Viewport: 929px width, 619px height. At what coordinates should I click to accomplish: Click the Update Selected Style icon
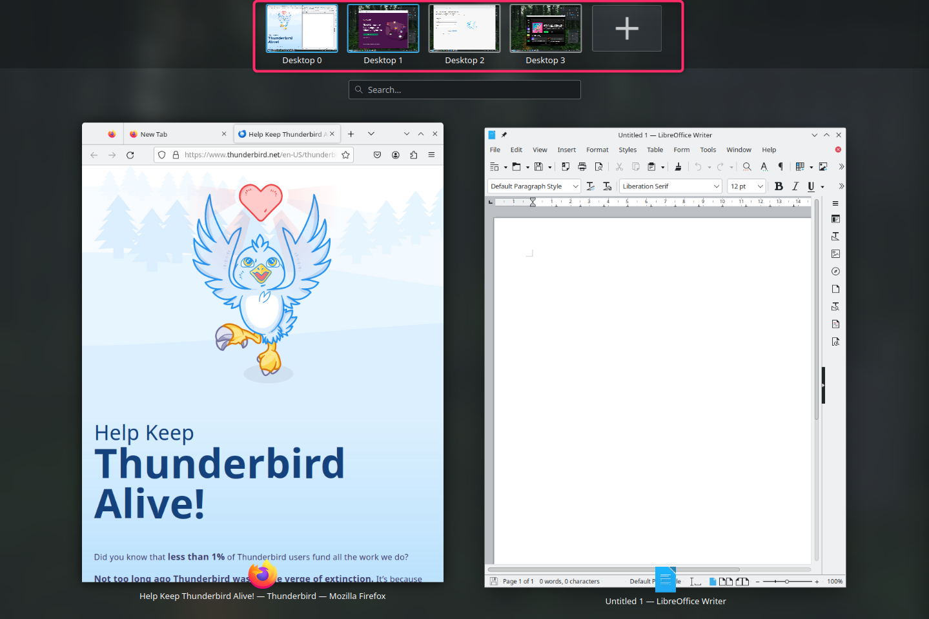[591, 186]
